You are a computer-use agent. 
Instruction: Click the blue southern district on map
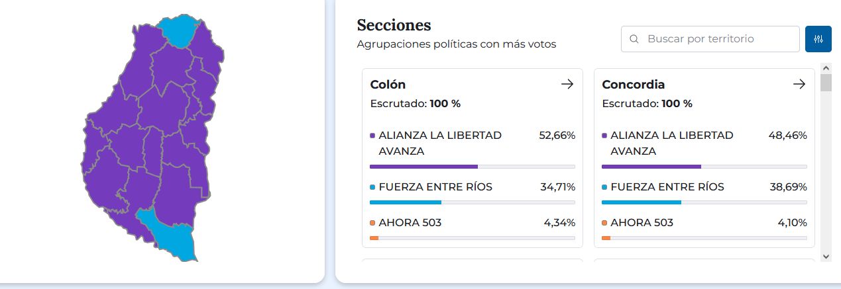(171, 234)
